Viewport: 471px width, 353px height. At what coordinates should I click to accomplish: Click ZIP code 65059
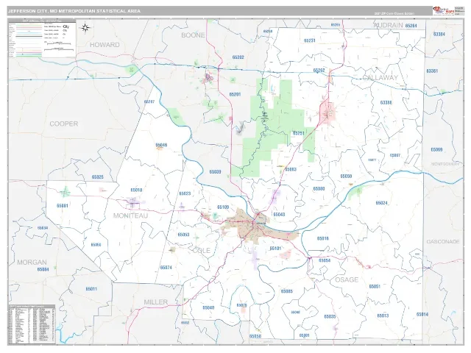pyautogui.click(x=346, y=176)
